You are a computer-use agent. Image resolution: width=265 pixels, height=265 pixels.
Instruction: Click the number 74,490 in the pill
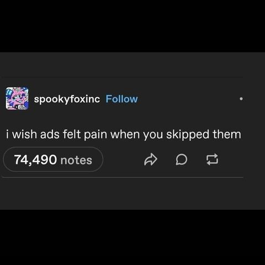[35, 160]
